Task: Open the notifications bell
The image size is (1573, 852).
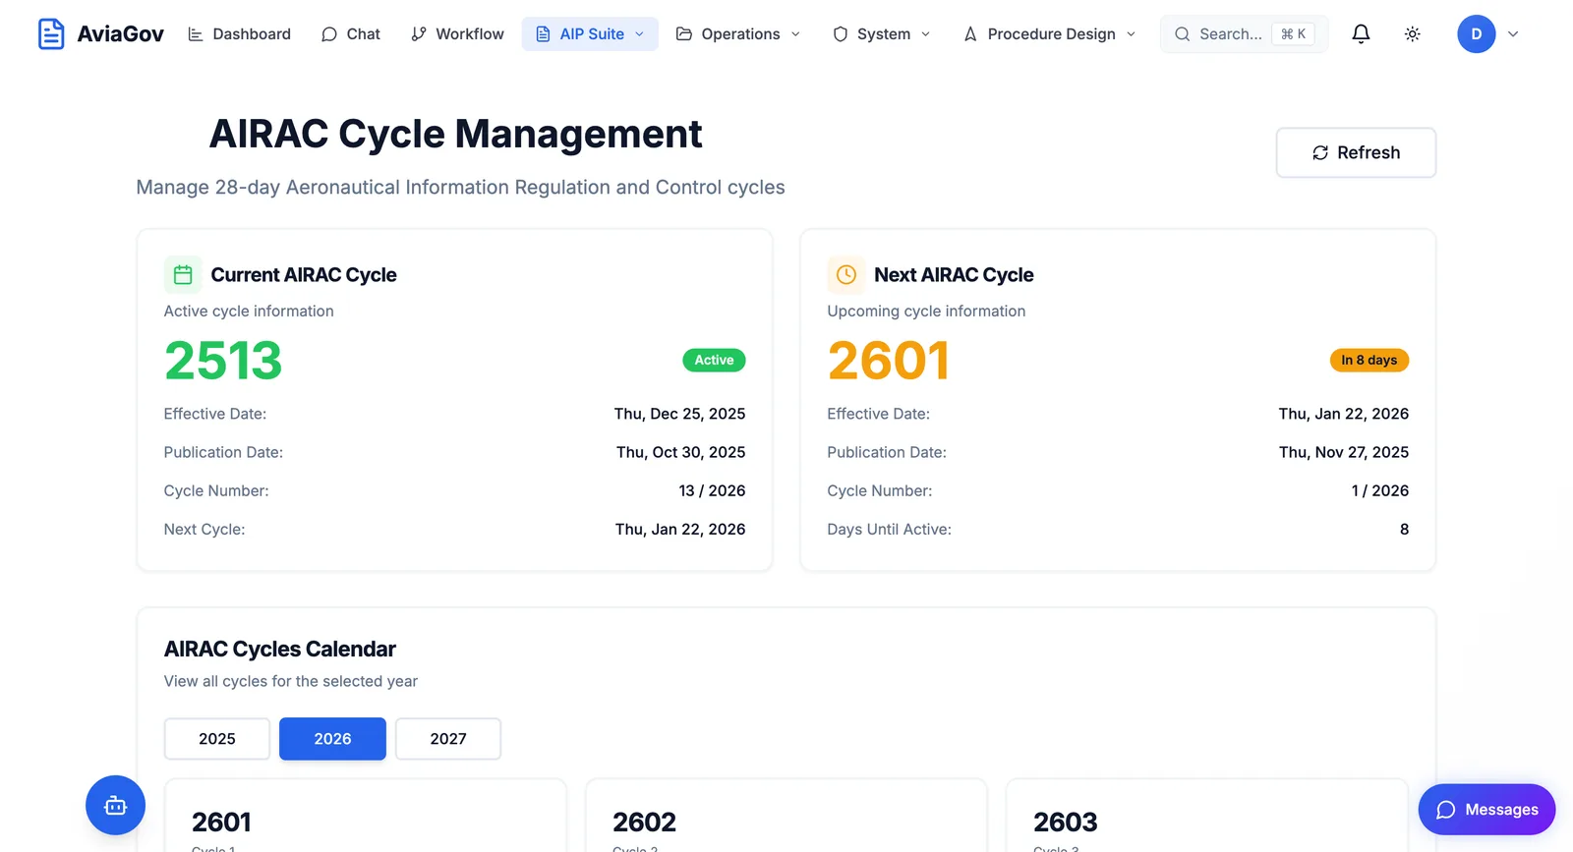Action: pyautogui.click(x=1361, y=34)
